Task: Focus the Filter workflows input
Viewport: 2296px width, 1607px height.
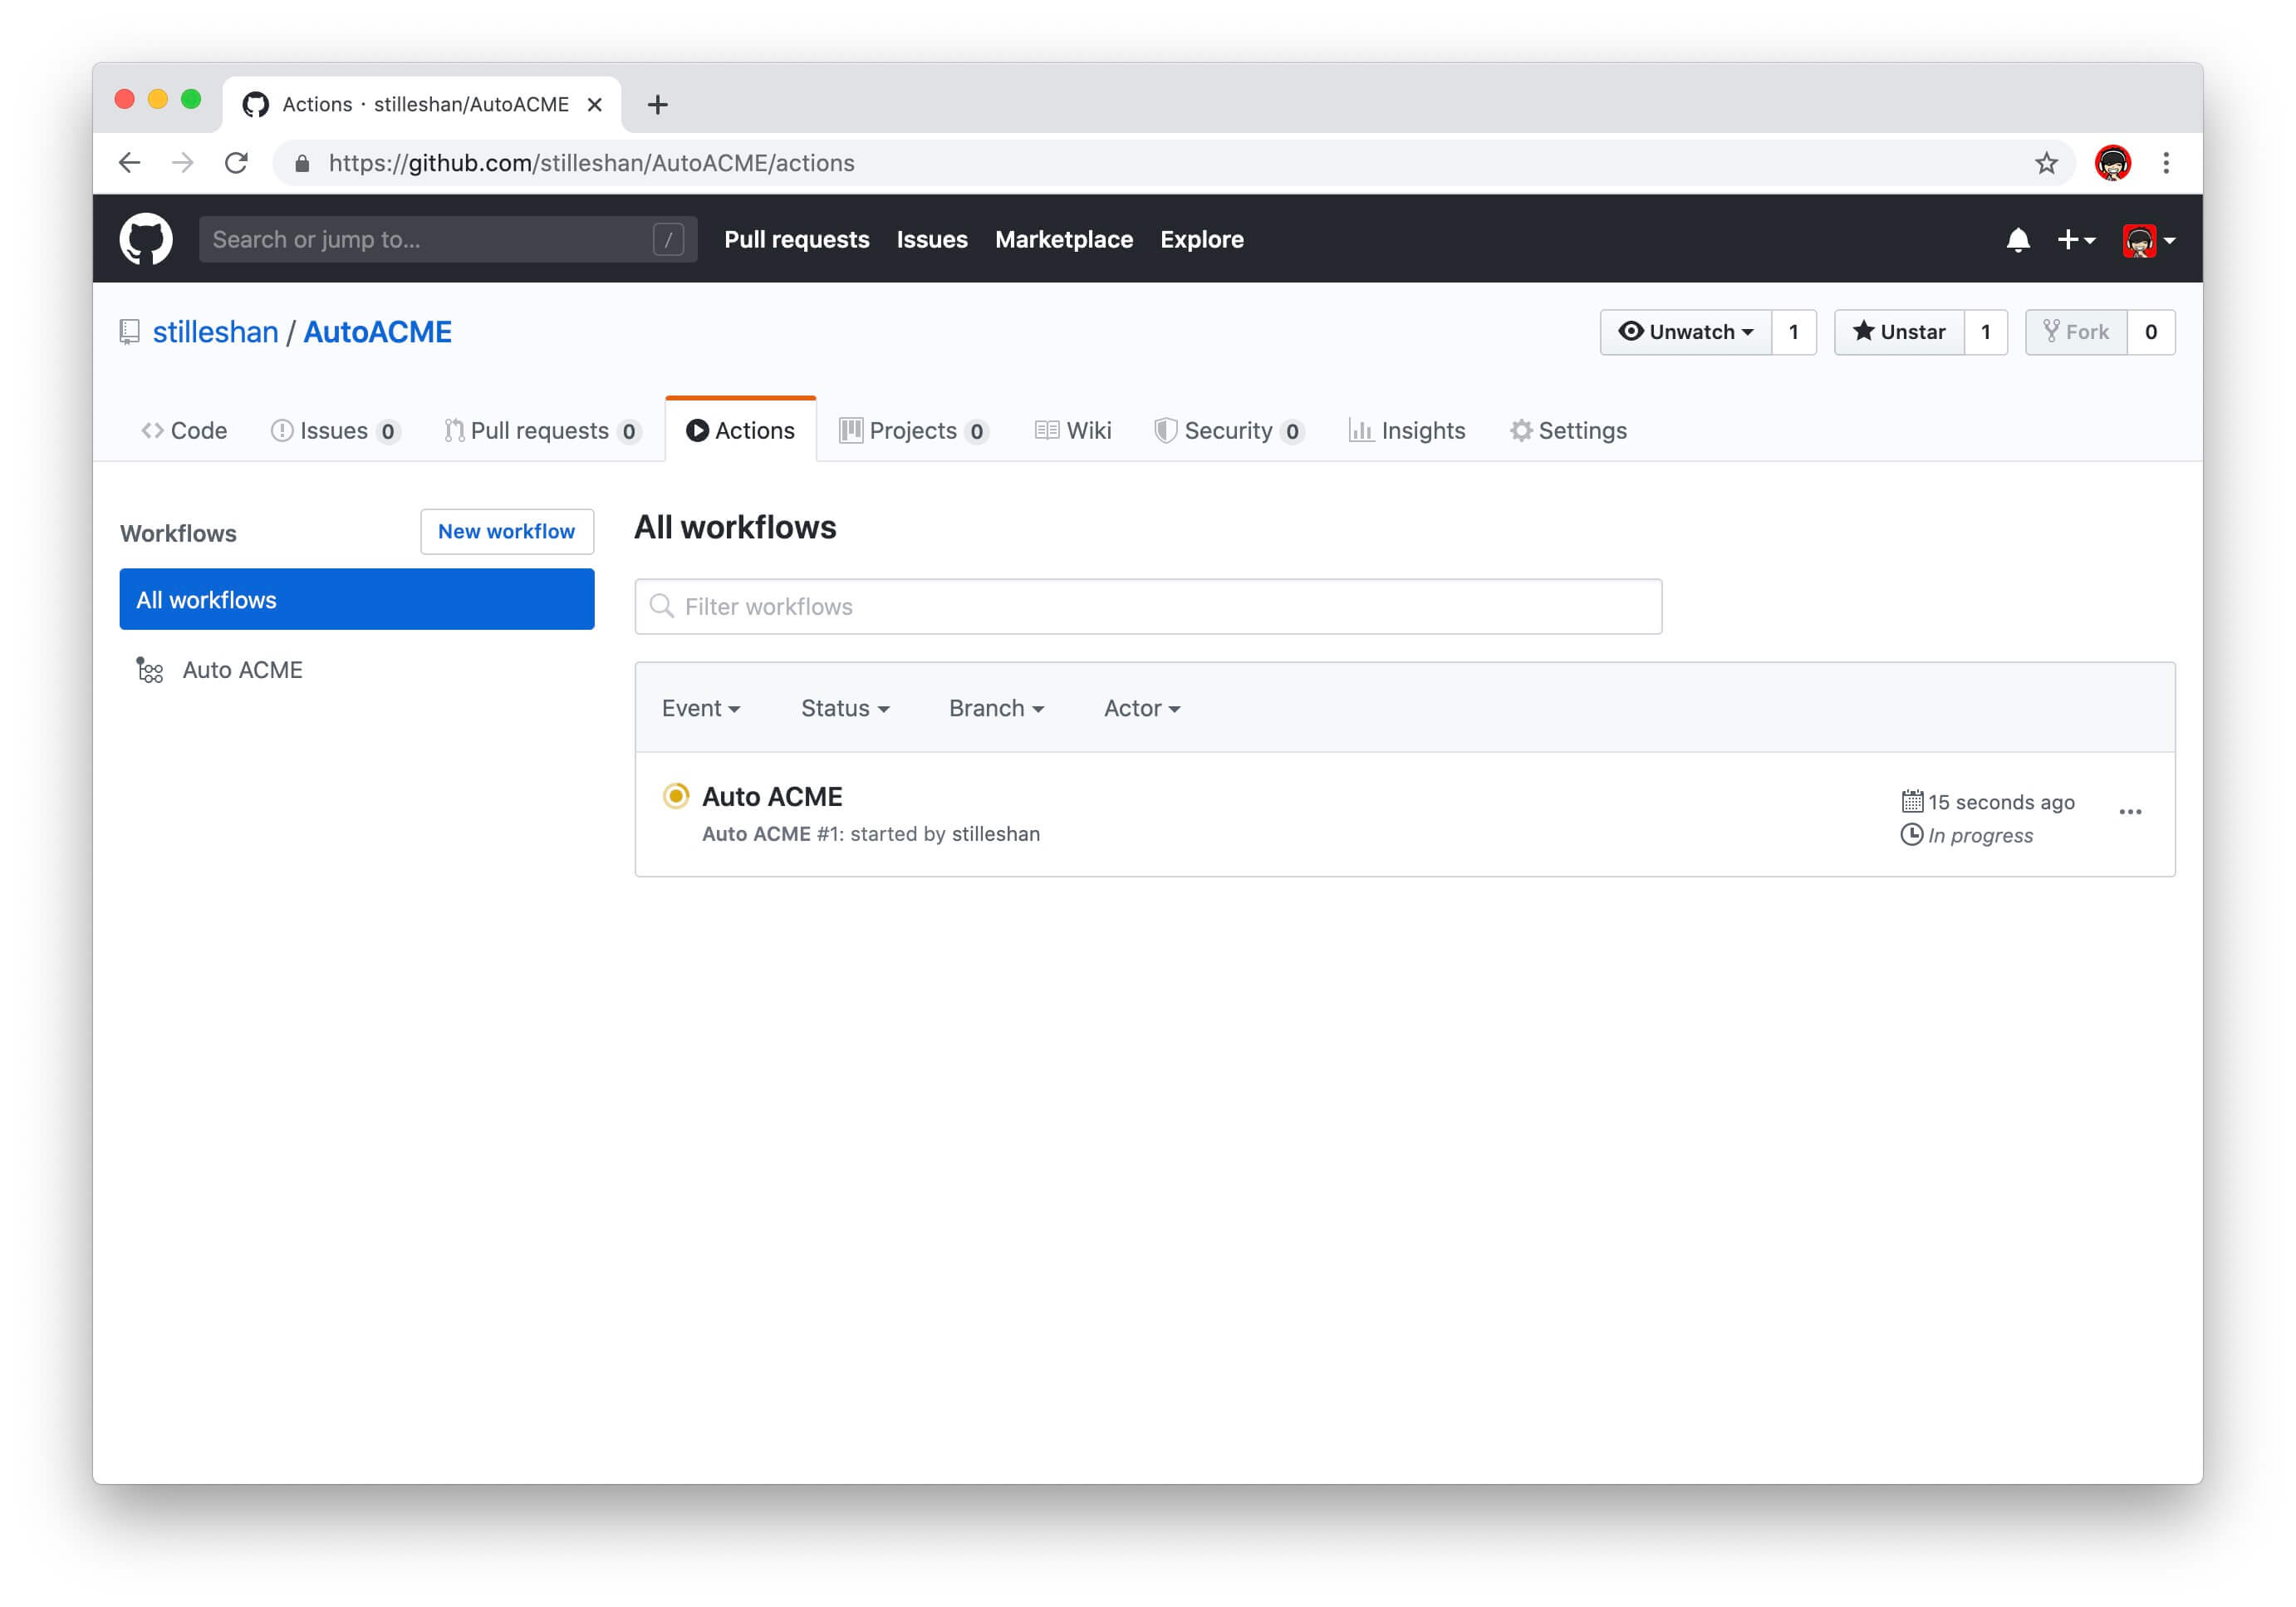Action: tap(1148, 606)
